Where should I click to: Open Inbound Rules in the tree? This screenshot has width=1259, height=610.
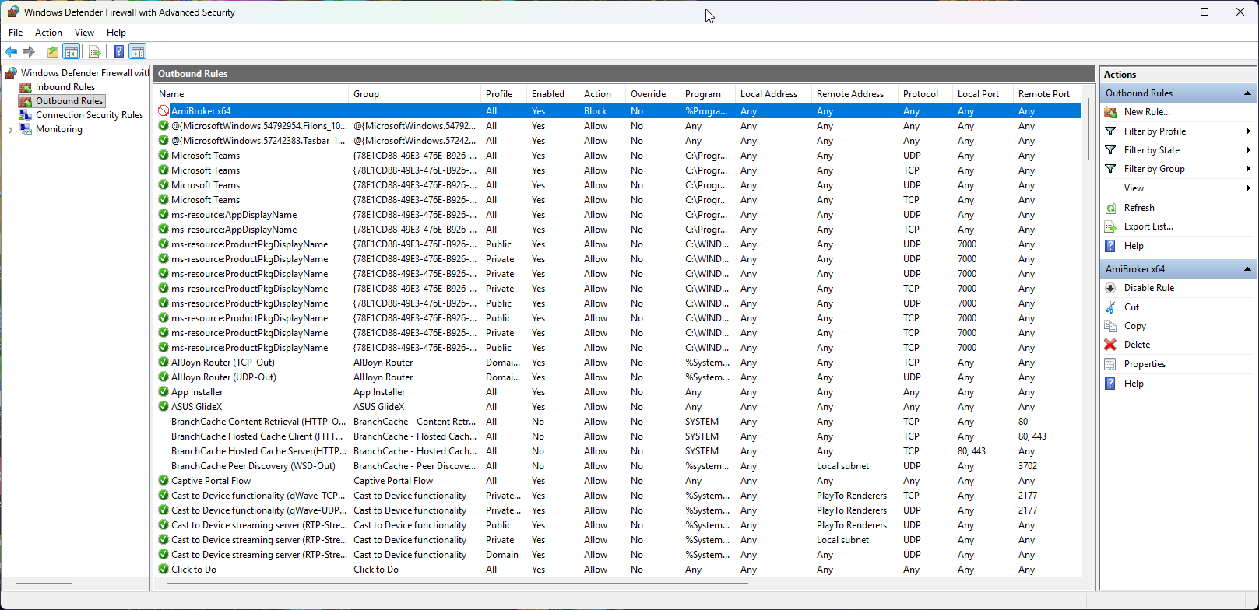[65, 87]
